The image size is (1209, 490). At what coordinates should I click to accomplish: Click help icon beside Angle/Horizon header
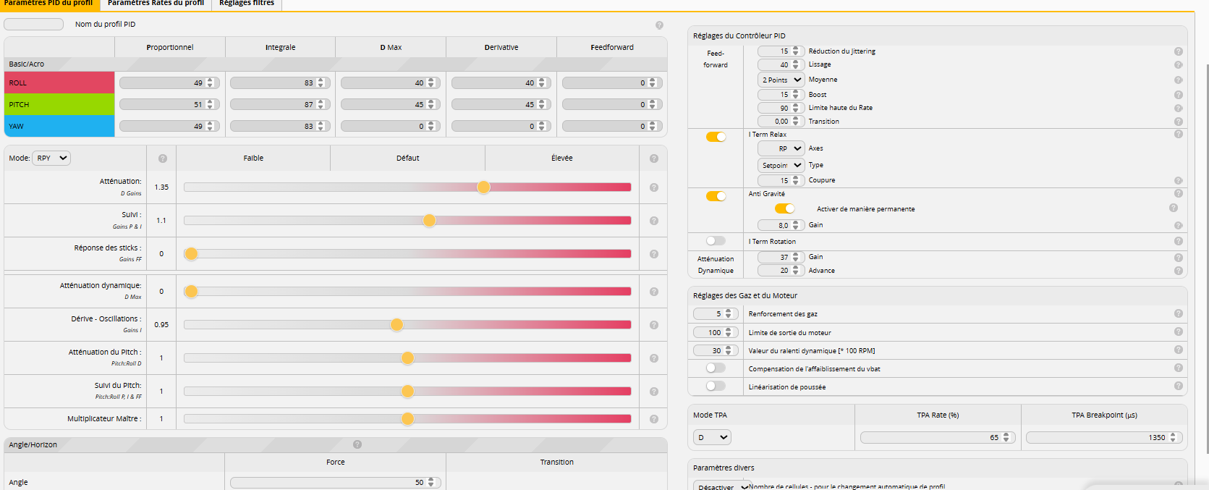357,444
